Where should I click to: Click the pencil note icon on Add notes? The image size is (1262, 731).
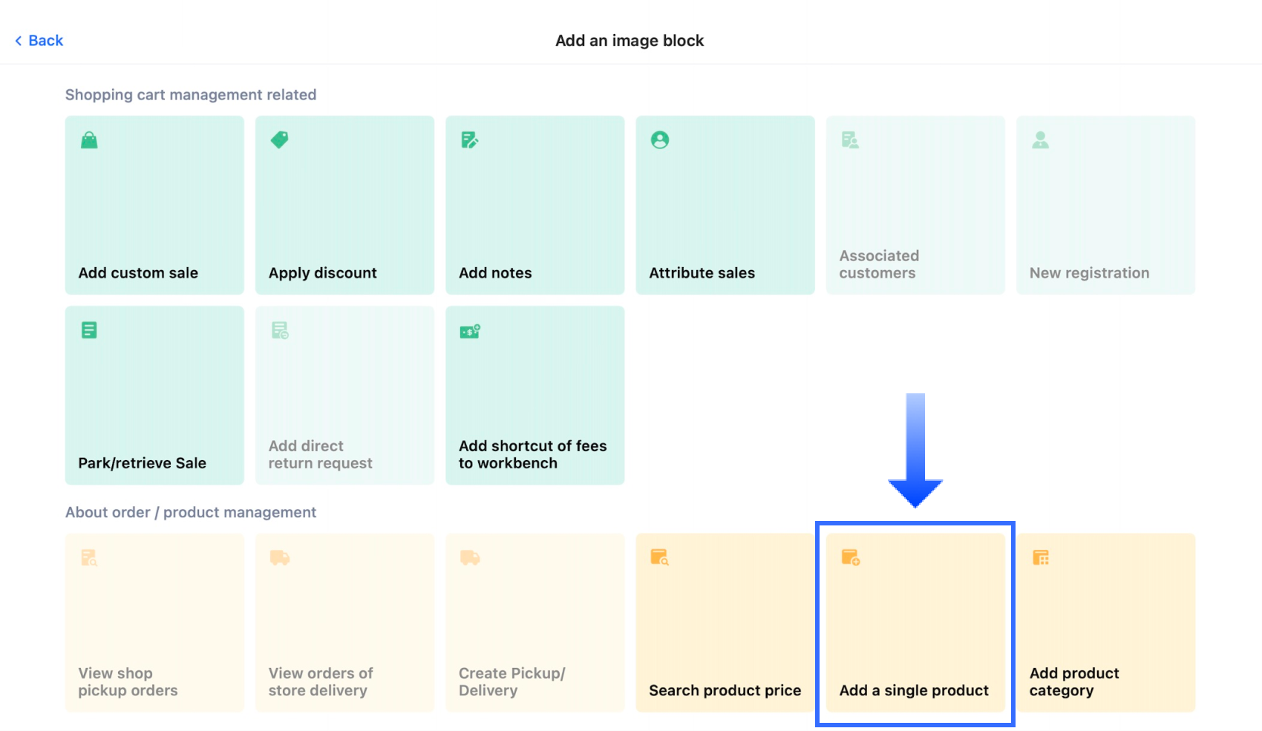[x=469, y=140]
